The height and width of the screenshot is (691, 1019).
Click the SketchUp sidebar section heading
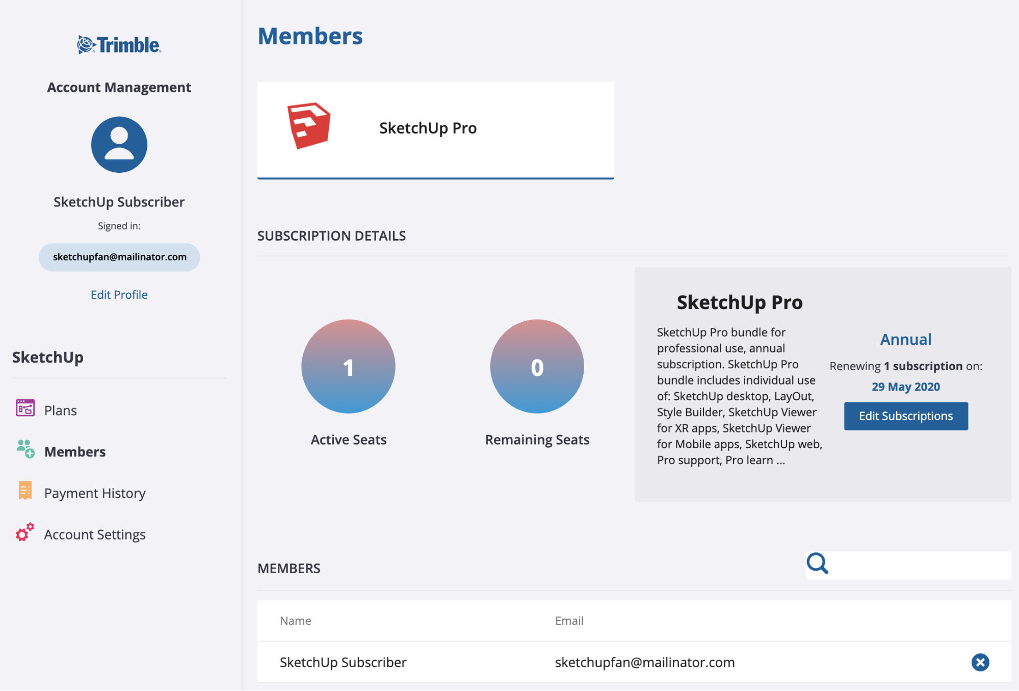(x=47, y=357)
